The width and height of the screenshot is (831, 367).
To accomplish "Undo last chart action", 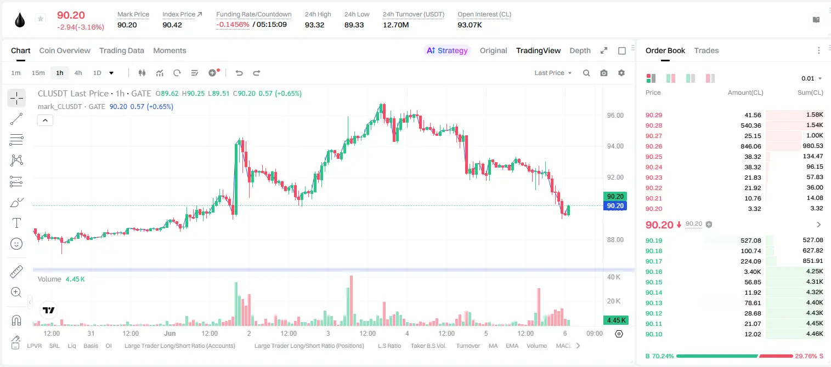I will (x=239, y=73).
